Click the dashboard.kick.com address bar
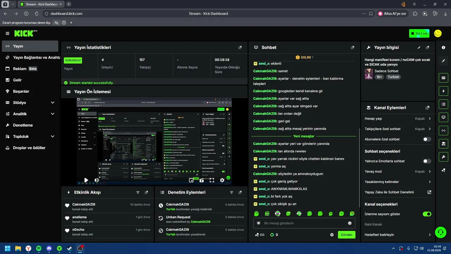 (66, 14)
